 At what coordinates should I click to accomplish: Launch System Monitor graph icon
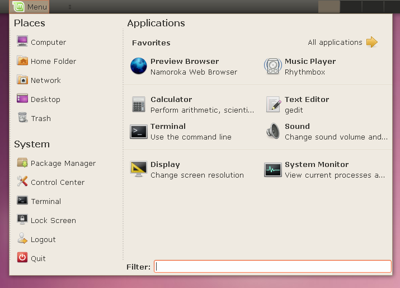[273, 170]
